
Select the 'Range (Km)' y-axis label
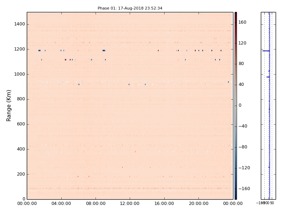point(8,106)
